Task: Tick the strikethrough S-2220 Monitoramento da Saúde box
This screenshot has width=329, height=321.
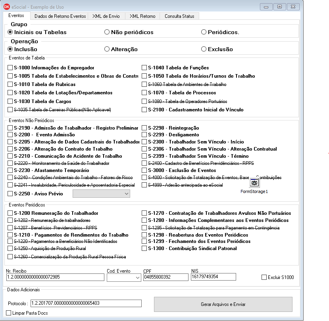Action: (x=10, y=163)
